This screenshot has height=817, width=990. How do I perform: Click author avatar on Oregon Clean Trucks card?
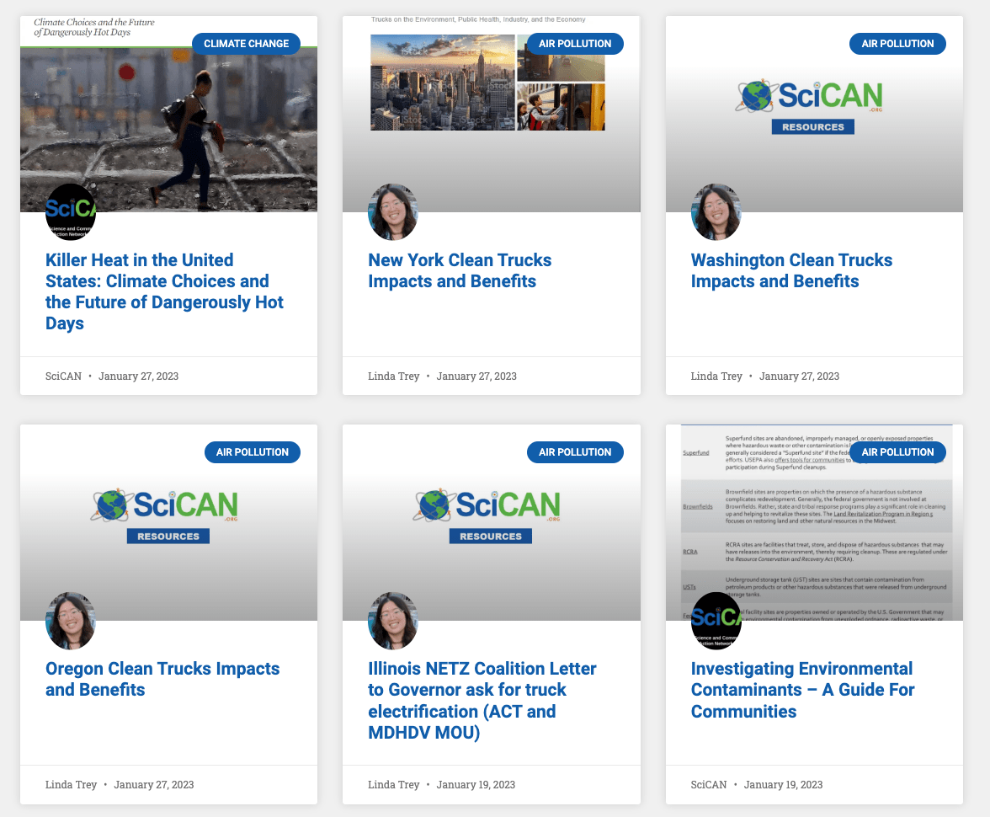click(x=71, y=621)
